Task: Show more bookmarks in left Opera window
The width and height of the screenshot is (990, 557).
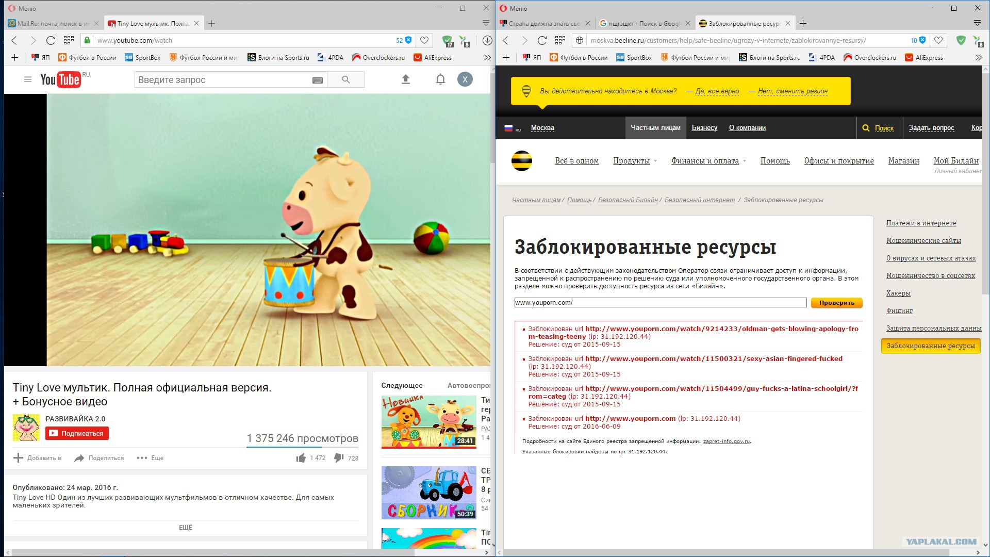Action: click(x=487, y=58)
